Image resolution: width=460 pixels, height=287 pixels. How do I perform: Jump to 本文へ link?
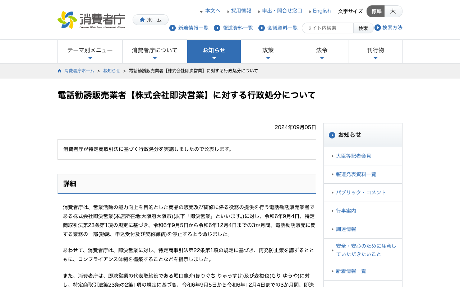click(x=212, y=11)
